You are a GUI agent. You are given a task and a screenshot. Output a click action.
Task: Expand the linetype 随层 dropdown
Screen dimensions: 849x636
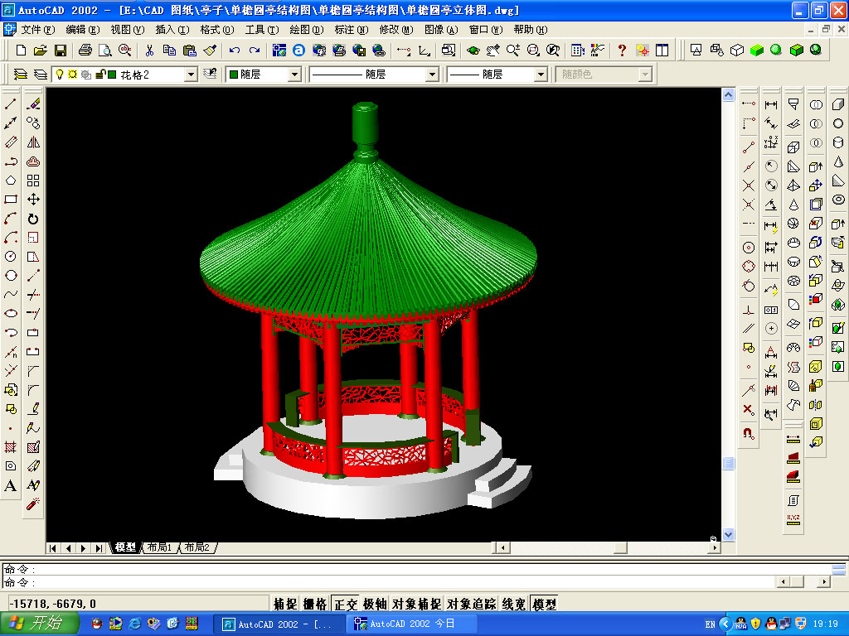(x=432, y=75)
